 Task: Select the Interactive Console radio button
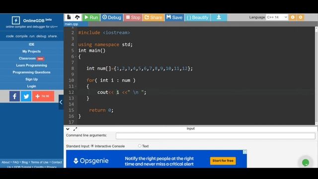point(92,146)
